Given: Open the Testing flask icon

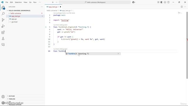Looking at the screenshot, I should pyautogui.click(x=3, y=39).
